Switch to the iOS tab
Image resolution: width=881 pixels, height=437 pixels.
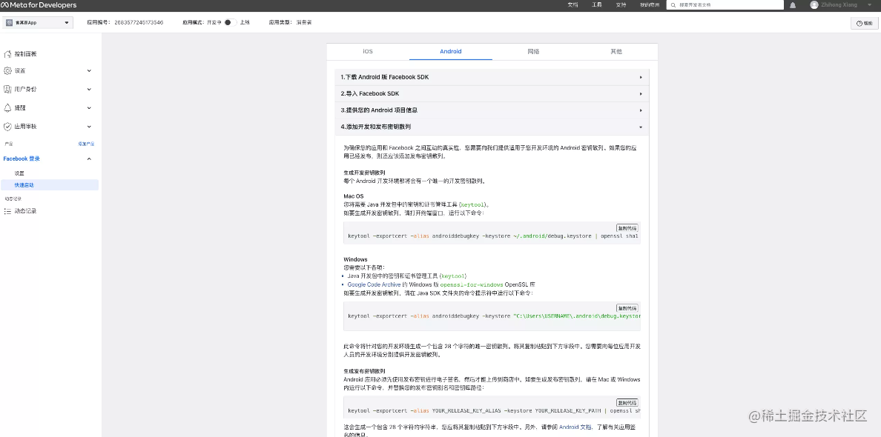[367, 51]
